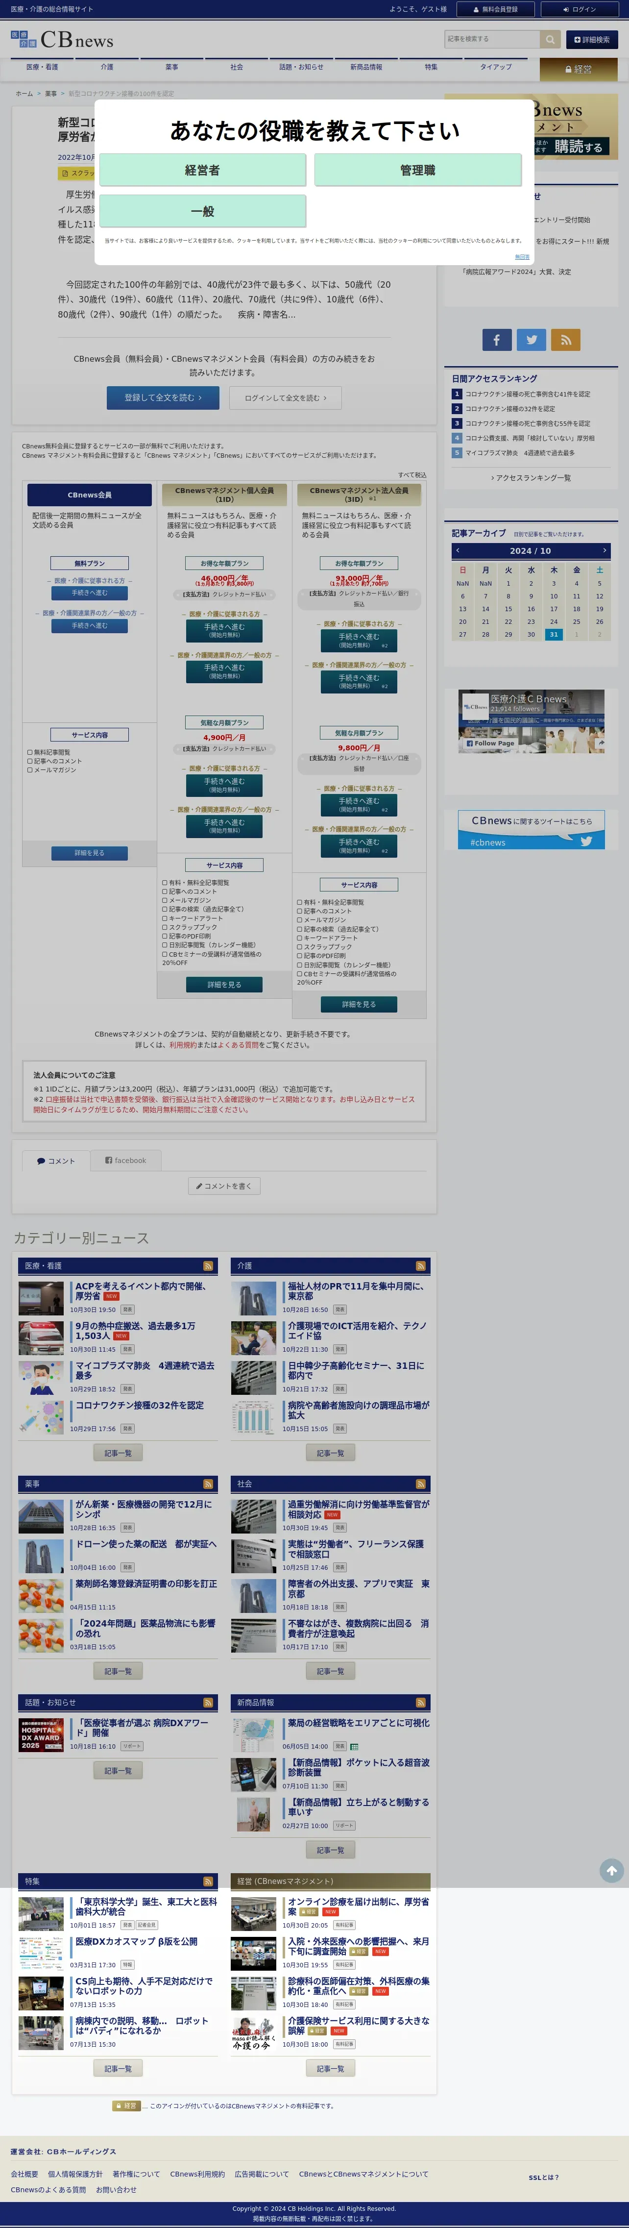Open the 社会 navigation menu
The width and height of the screenshot is (629, 2228).
(x=237, y=67)
